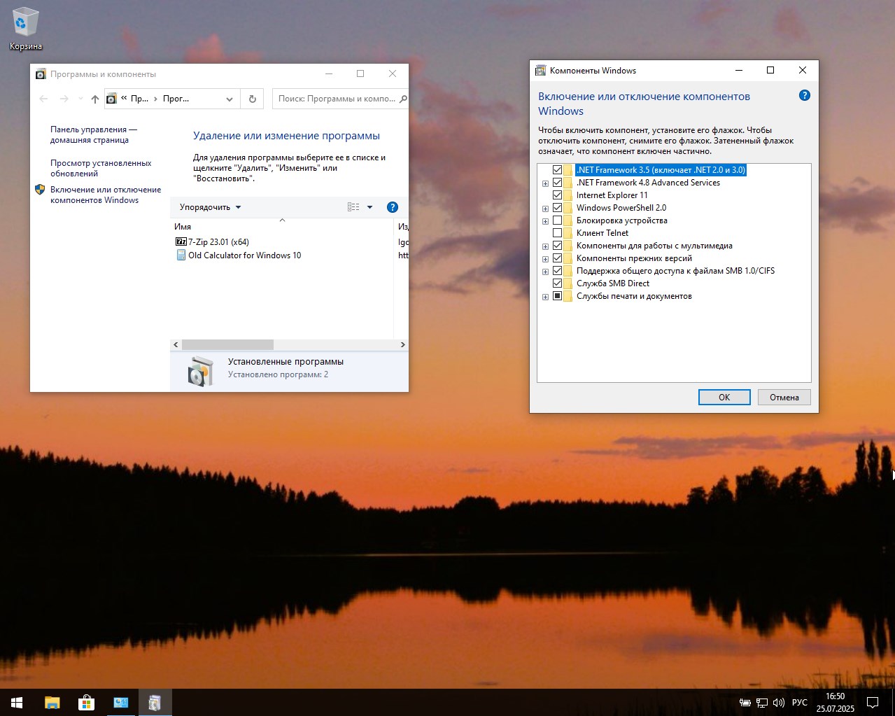The image size is (895, 716).
Task: Open Microsoft Store from the taskbar
Action: (x=86, y=702)
